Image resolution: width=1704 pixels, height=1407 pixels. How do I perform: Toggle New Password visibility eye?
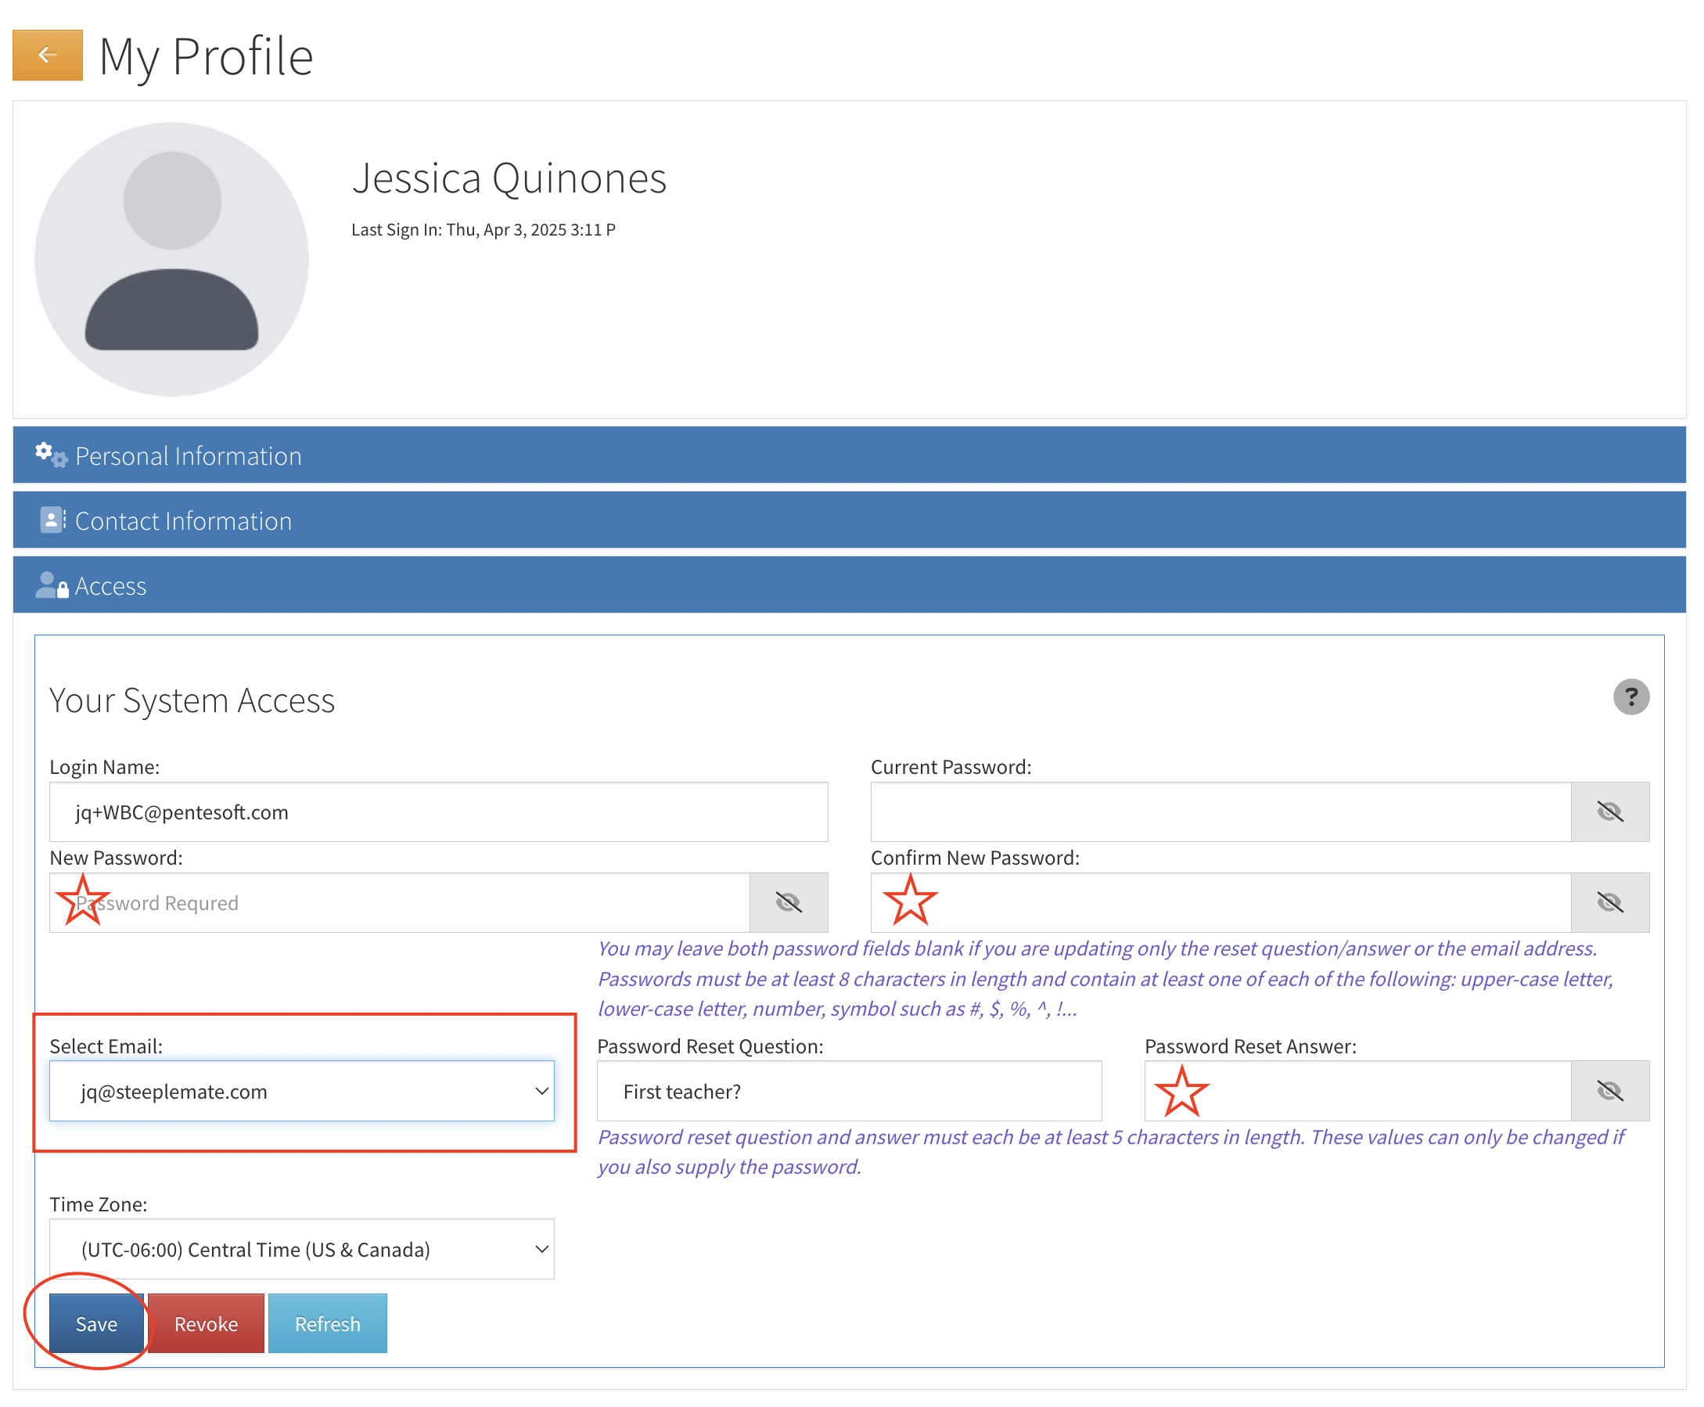pos(789,903)
